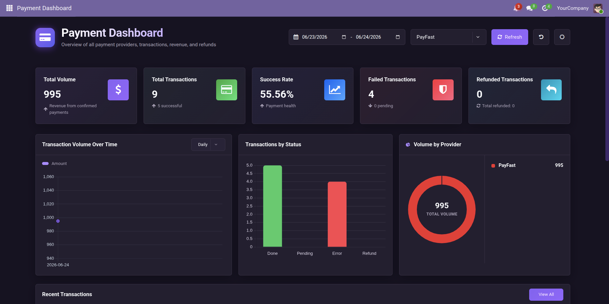Click the Refresh button

pyautogui.click(x=510, y=37)
